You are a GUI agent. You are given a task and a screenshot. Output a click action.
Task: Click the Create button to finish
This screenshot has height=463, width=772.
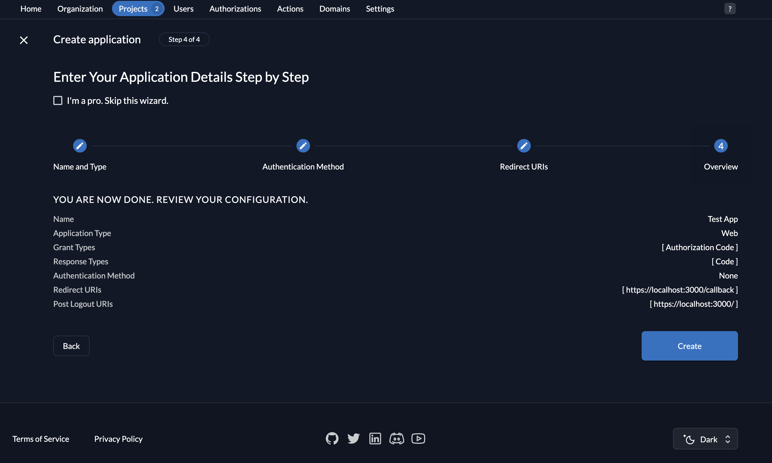pos(689,346)
